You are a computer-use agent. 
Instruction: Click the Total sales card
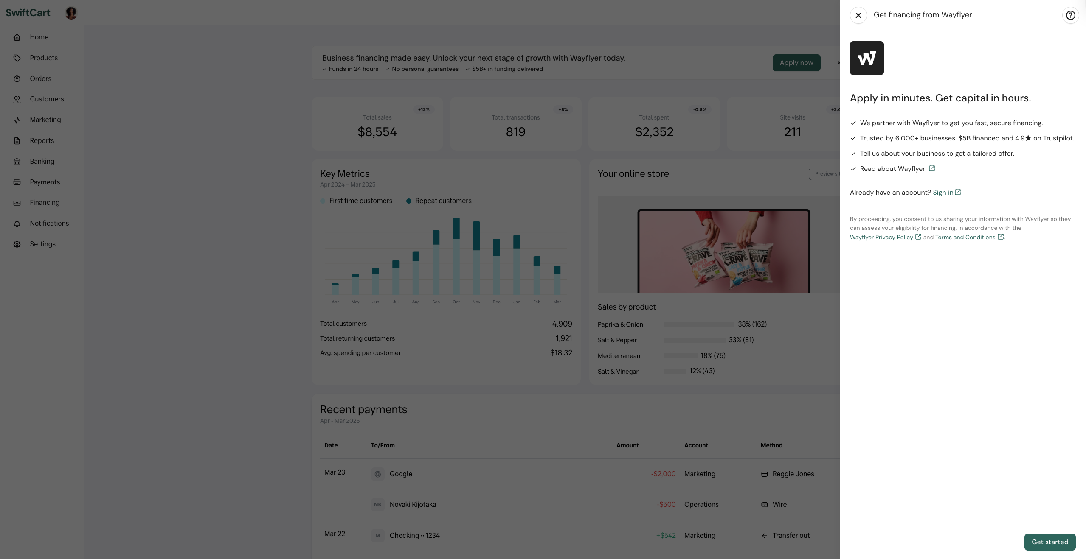click(377, 123)
